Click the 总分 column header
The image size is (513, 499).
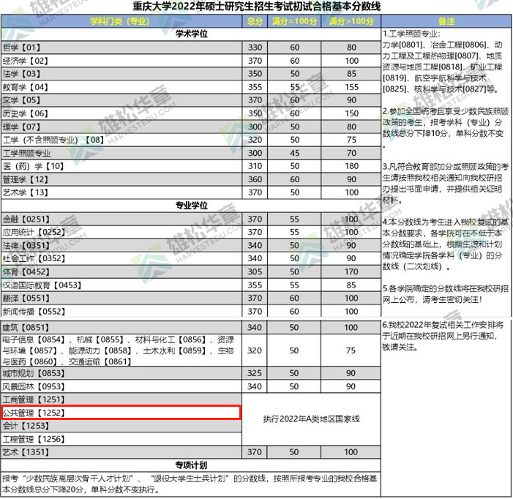255,21
